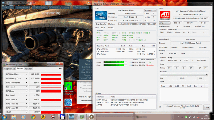Open the GPU Load sensor dropdown

click(26, 91)
